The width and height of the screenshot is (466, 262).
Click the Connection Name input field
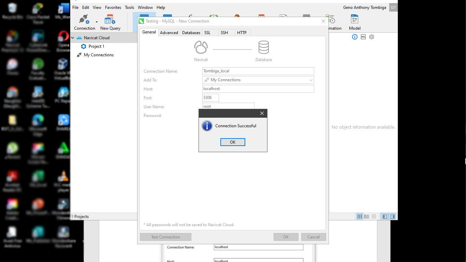tap(258, 71)
